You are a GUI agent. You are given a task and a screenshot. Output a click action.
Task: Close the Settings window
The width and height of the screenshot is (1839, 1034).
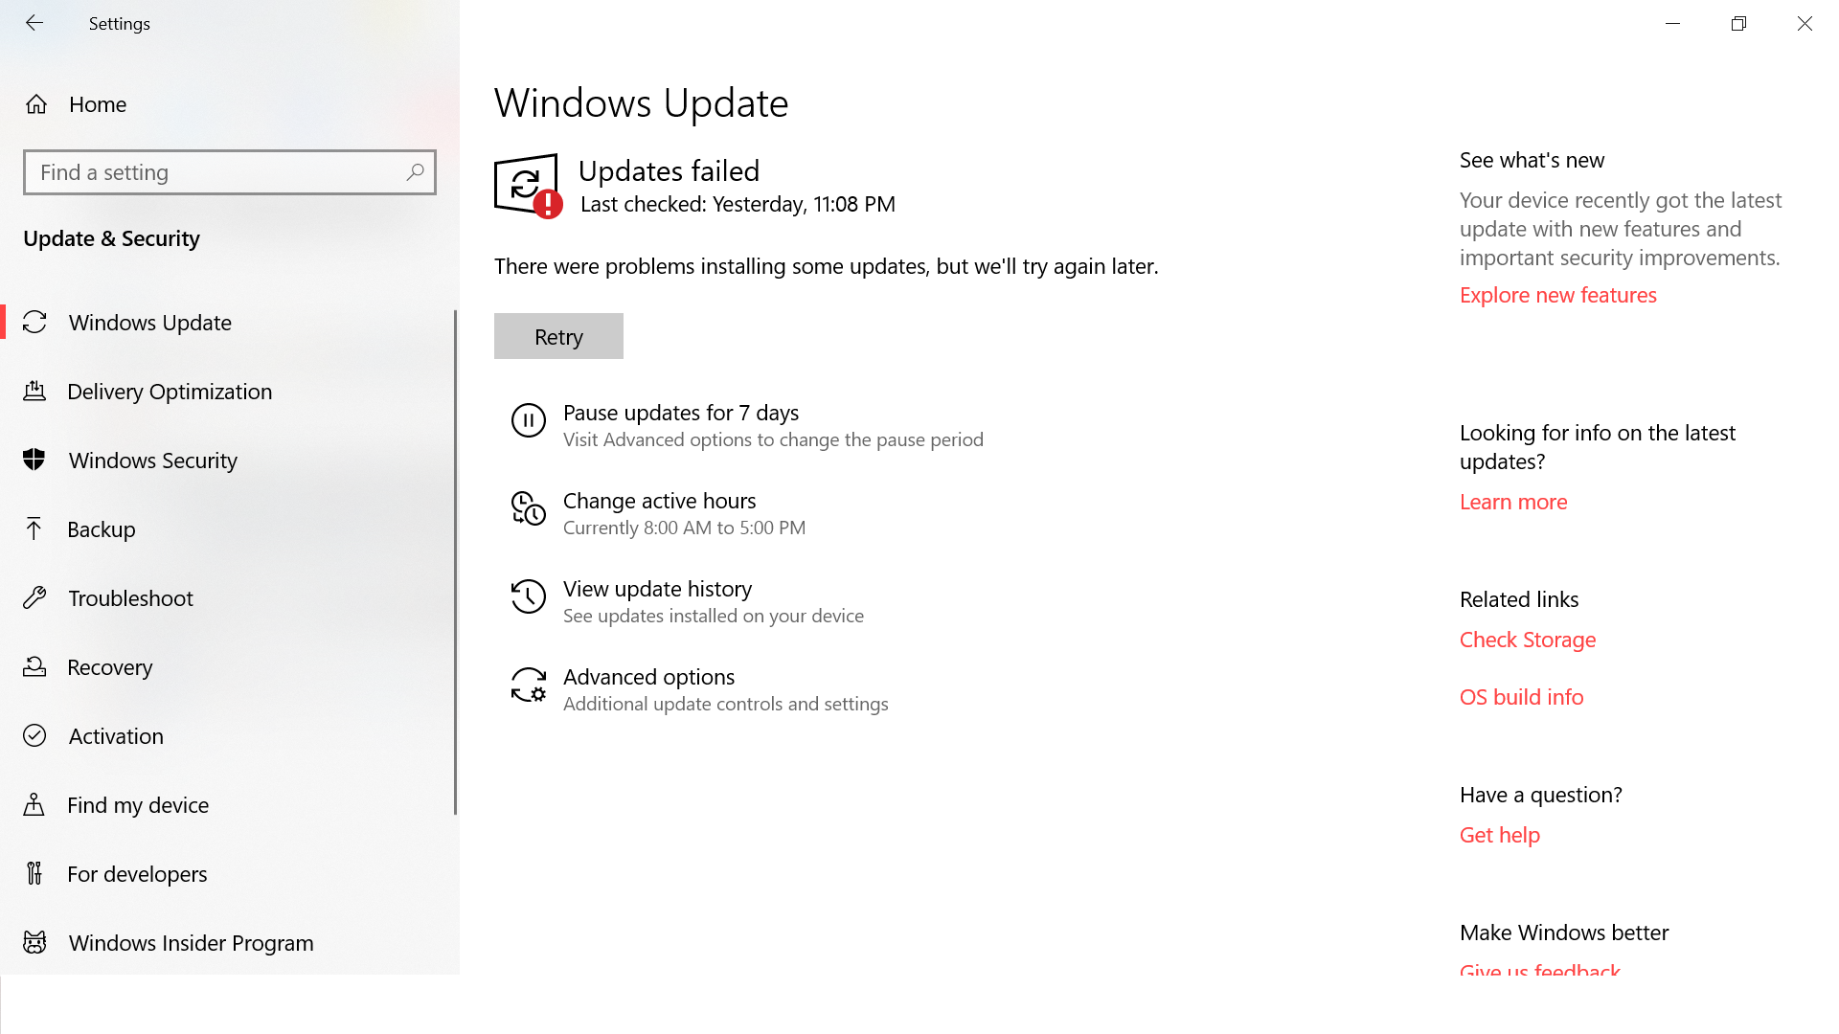click(x=1805, y=23)
